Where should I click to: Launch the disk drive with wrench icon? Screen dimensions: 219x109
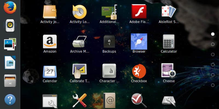(169, 102)
